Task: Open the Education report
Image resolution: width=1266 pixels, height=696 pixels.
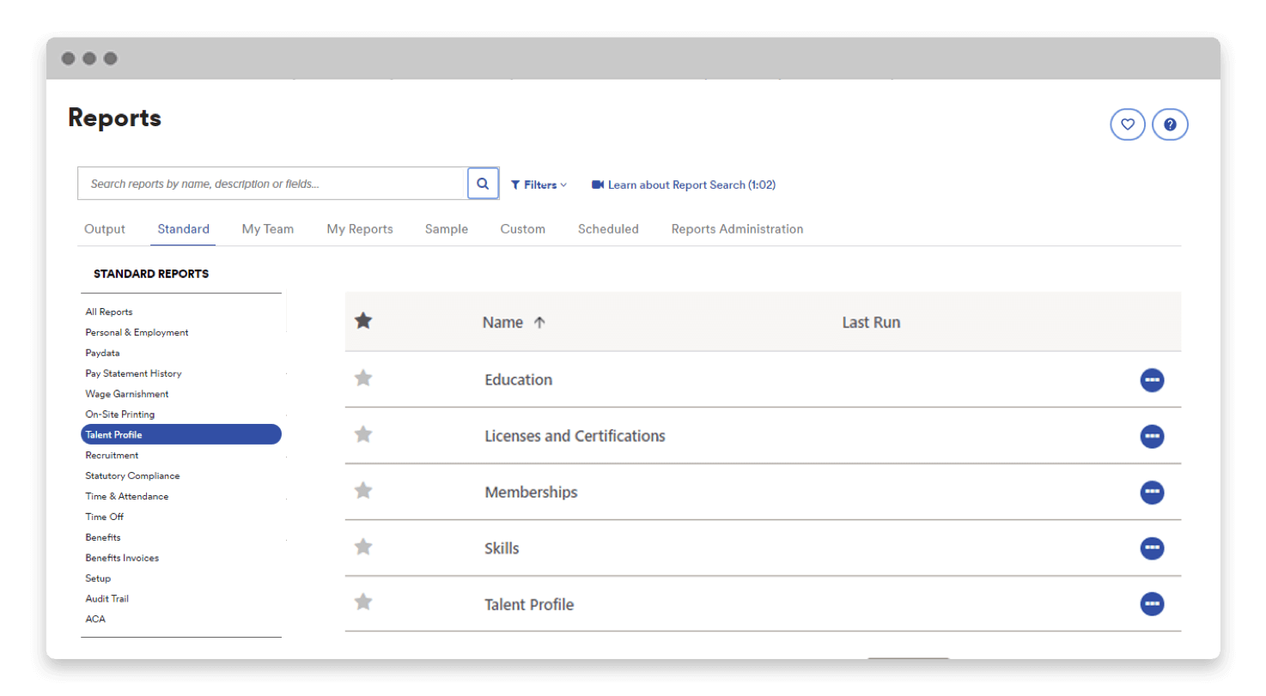Action: pos(519,379)
